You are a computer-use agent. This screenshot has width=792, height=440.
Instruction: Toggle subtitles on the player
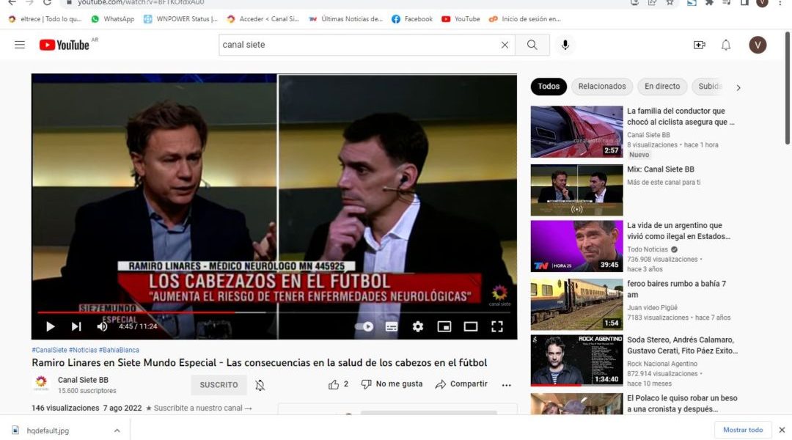pyautogui.click(x=392, y=326)
